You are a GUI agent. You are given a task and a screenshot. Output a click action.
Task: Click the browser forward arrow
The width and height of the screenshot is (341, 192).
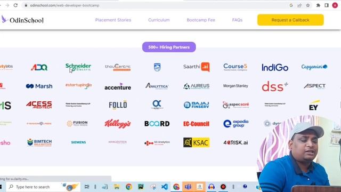click(7, 5)
